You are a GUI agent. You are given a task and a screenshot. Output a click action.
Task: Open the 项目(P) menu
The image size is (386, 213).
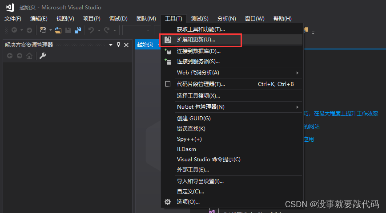(x=92, y=19)
